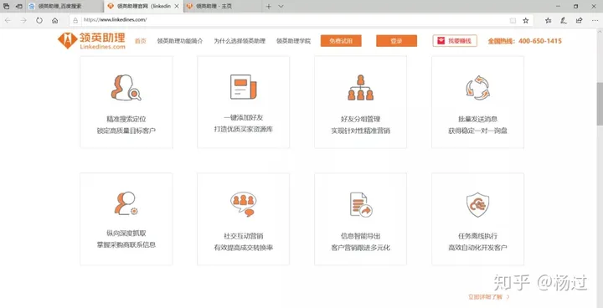
Task: Switch to the 领英助理 - 主页 tab
Action: tap(222, 6)
